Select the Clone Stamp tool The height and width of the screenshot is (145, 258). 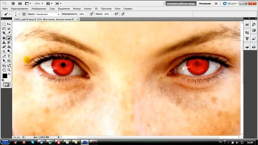(x=4, y=42)
